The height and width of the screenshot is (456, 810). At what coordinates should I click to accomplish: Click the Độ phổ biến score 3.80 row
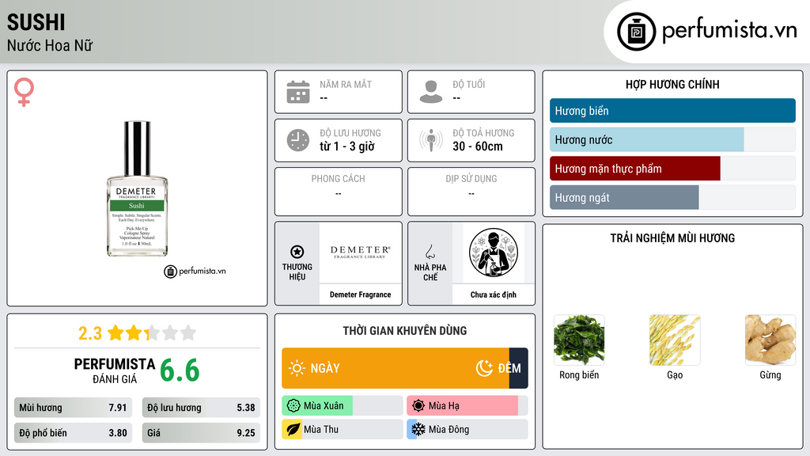(x=73, y=433)
